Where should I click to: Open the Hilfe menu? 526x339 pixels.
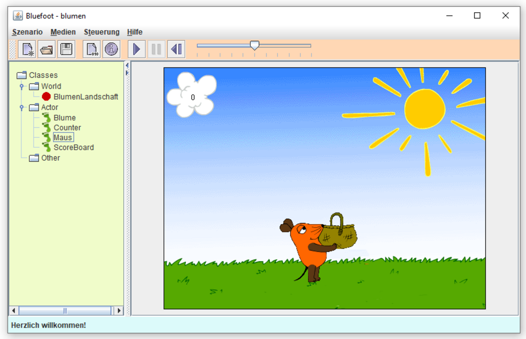[135, 32]
